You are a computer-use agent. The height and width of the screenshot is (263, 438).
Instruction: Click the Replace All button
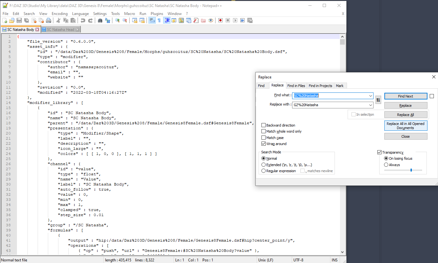point(406,115)
